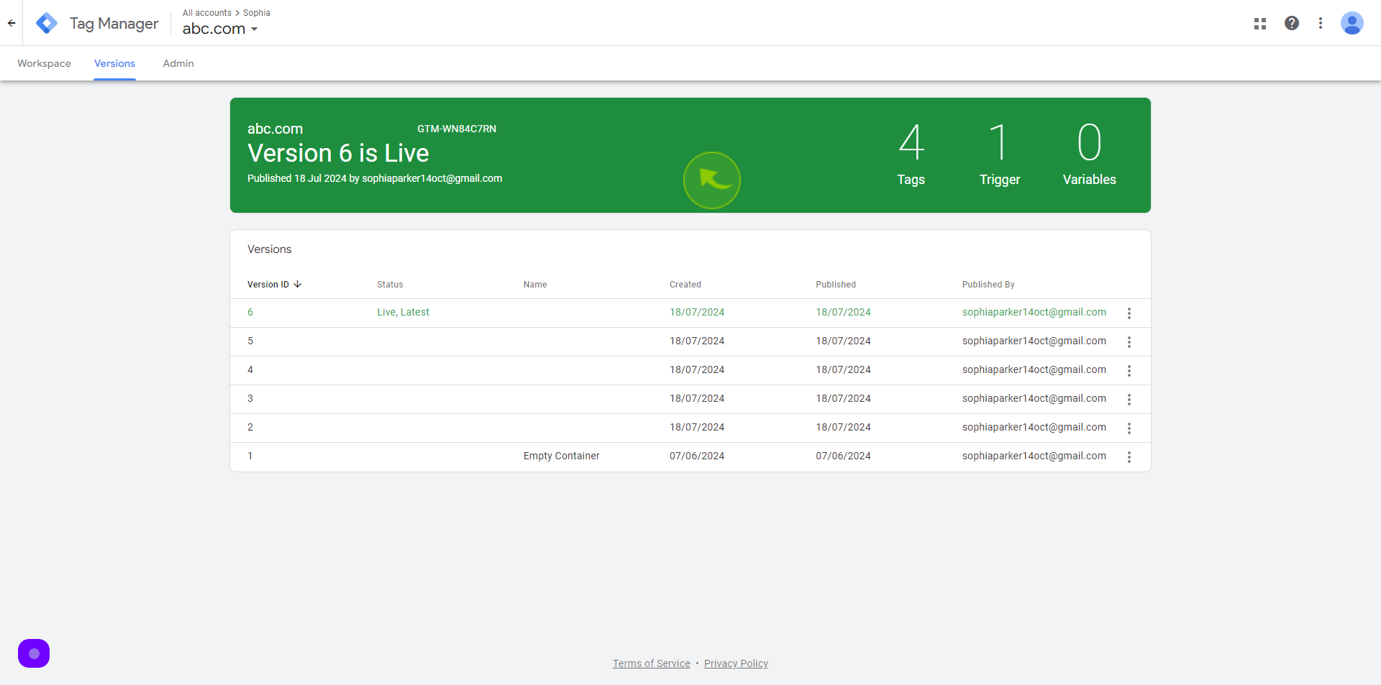Click the Sophia account breadcrumb
The image size is (1381, 685).
[257, 13]
